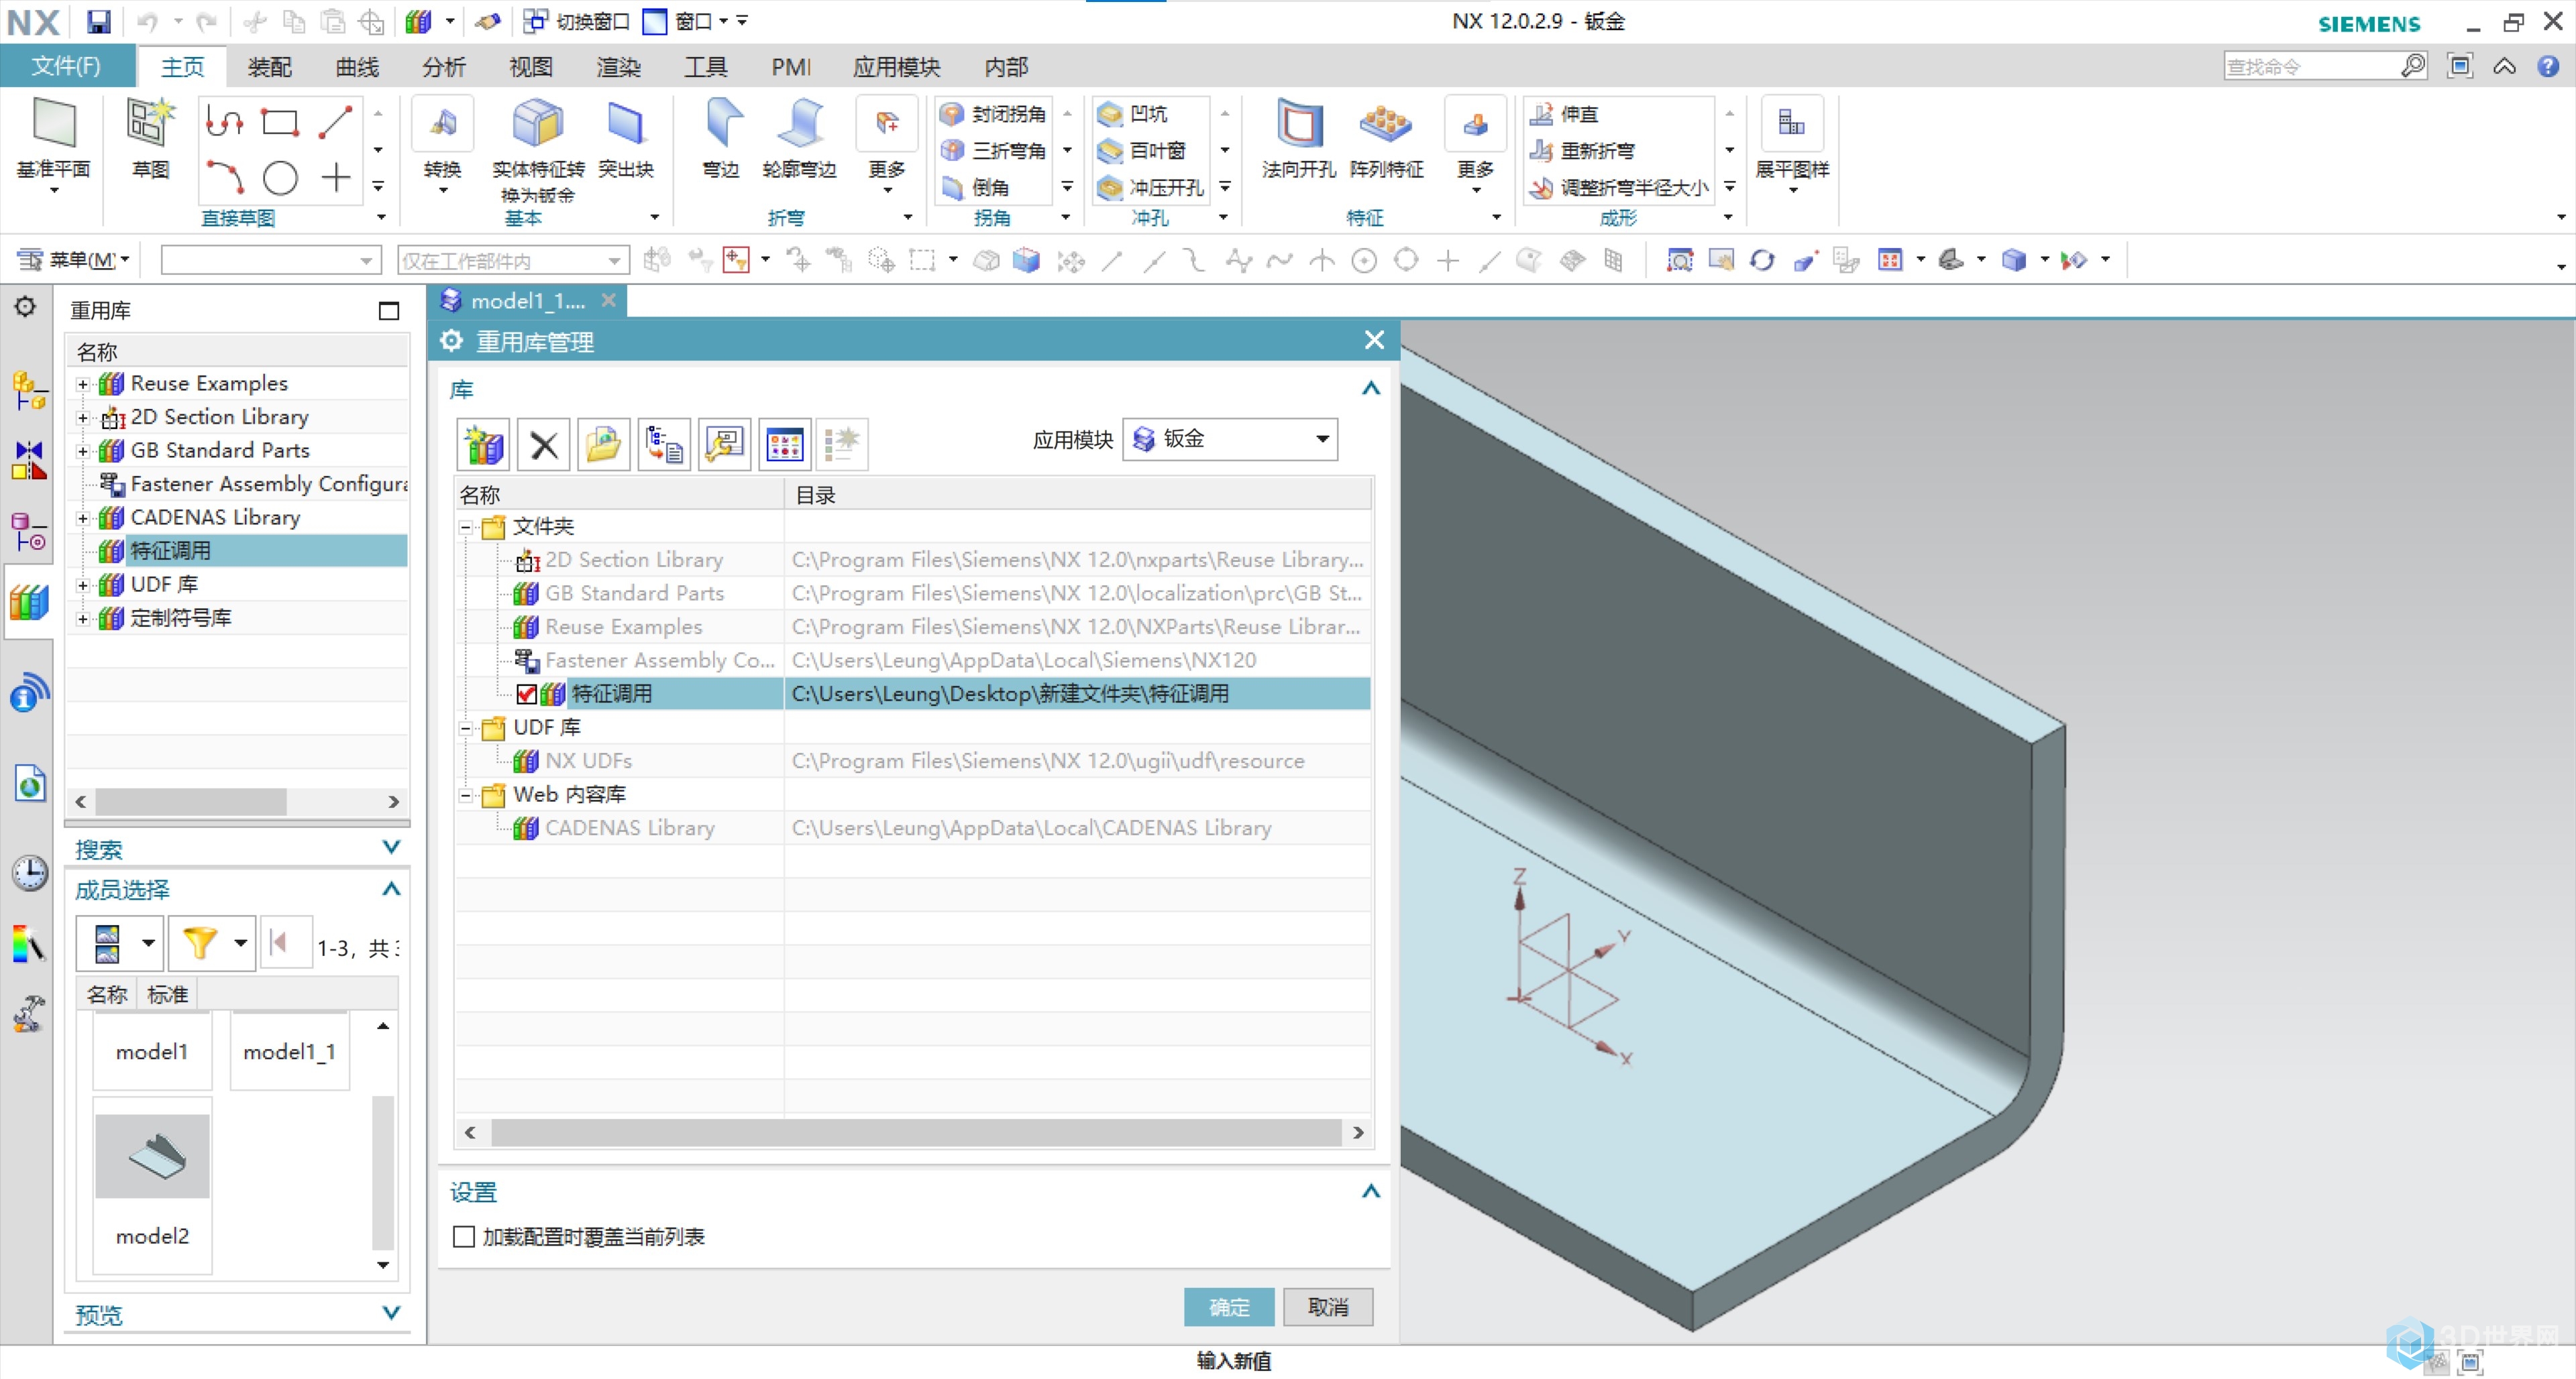Click the 取消 button

click(1328, 1307)
